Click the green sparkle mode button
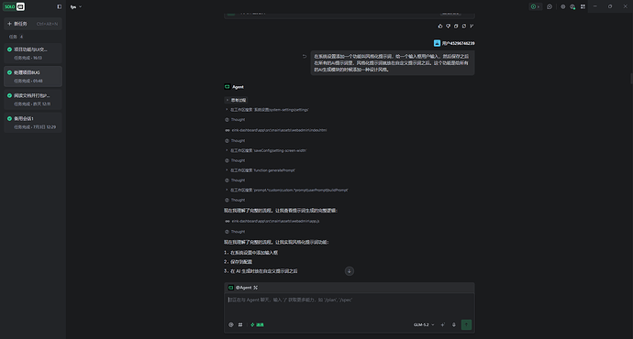Viewport: 633px width, 339px height. pos(257,325)
